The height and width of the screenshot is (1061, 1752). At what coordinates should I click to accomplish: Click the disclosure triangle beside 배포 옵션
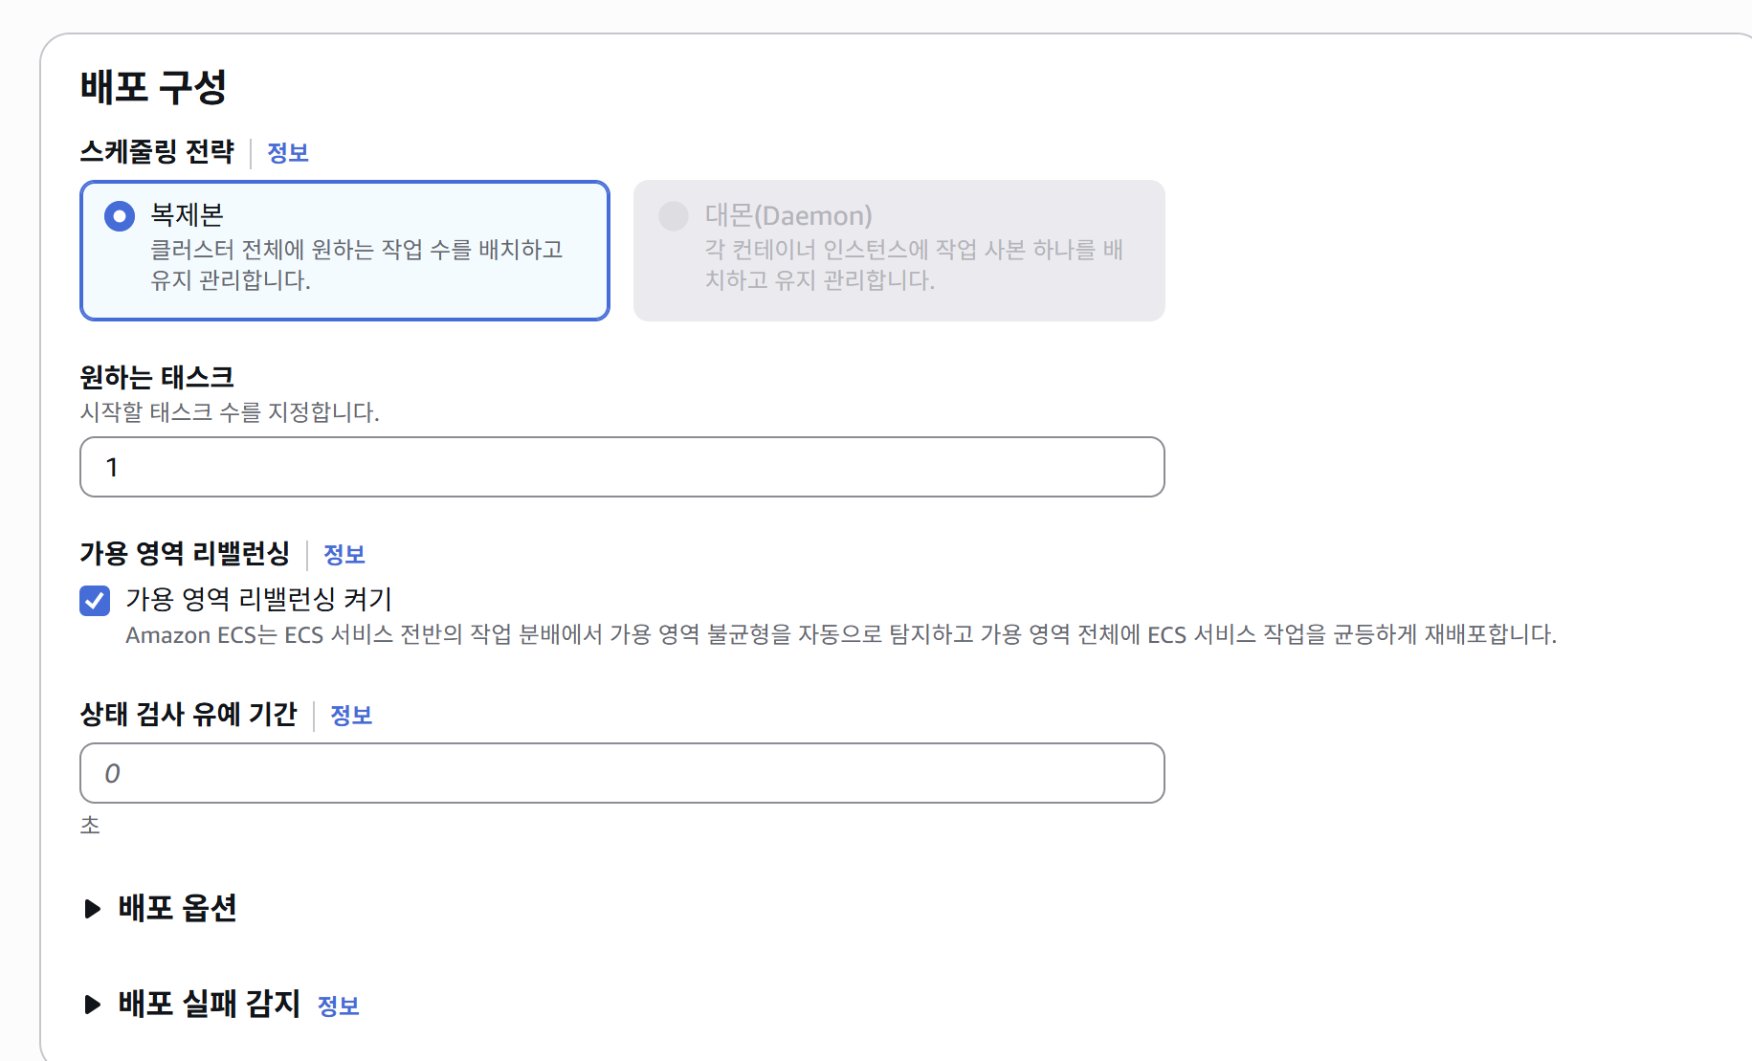[x=92, y=909]
